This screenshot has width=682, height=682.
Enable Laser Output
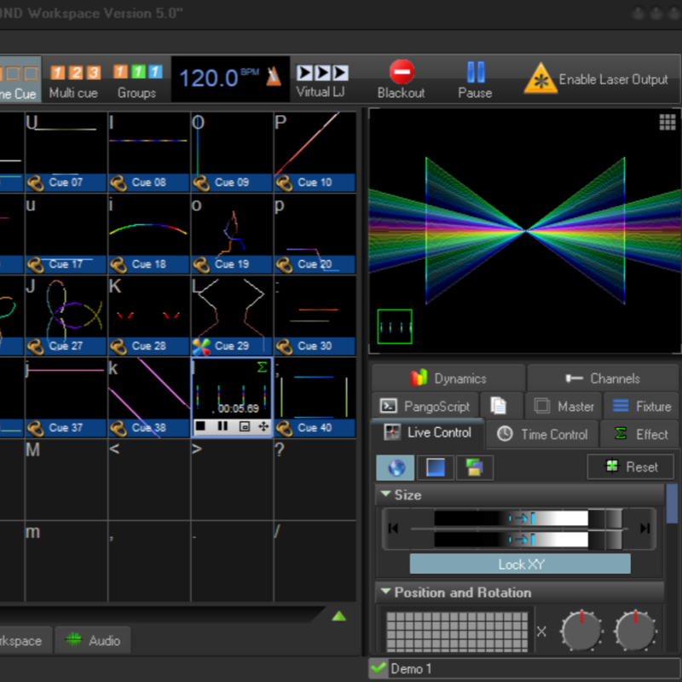point(596,79)
